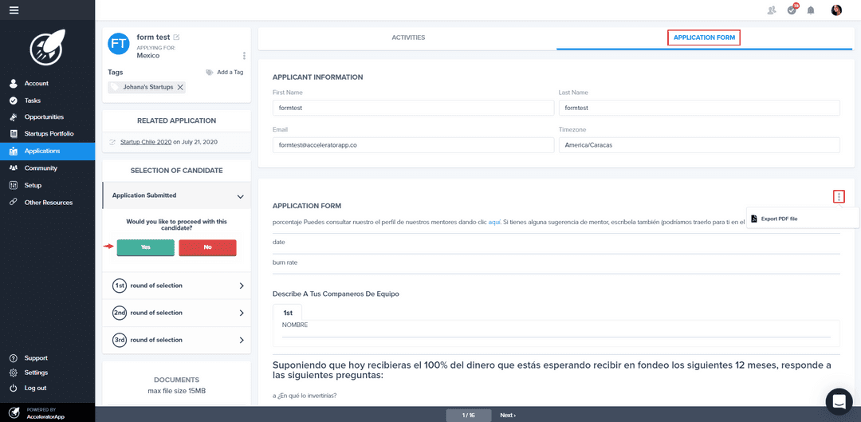The width and height of the screenshot is (861, 422).
Task: Click the Tasks checkmark icon
Action: tap(14, 101)
